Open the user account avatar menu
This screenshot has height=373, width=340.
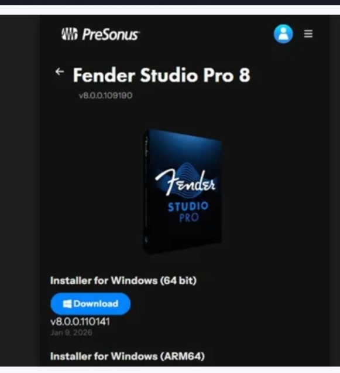click(283, 34)
